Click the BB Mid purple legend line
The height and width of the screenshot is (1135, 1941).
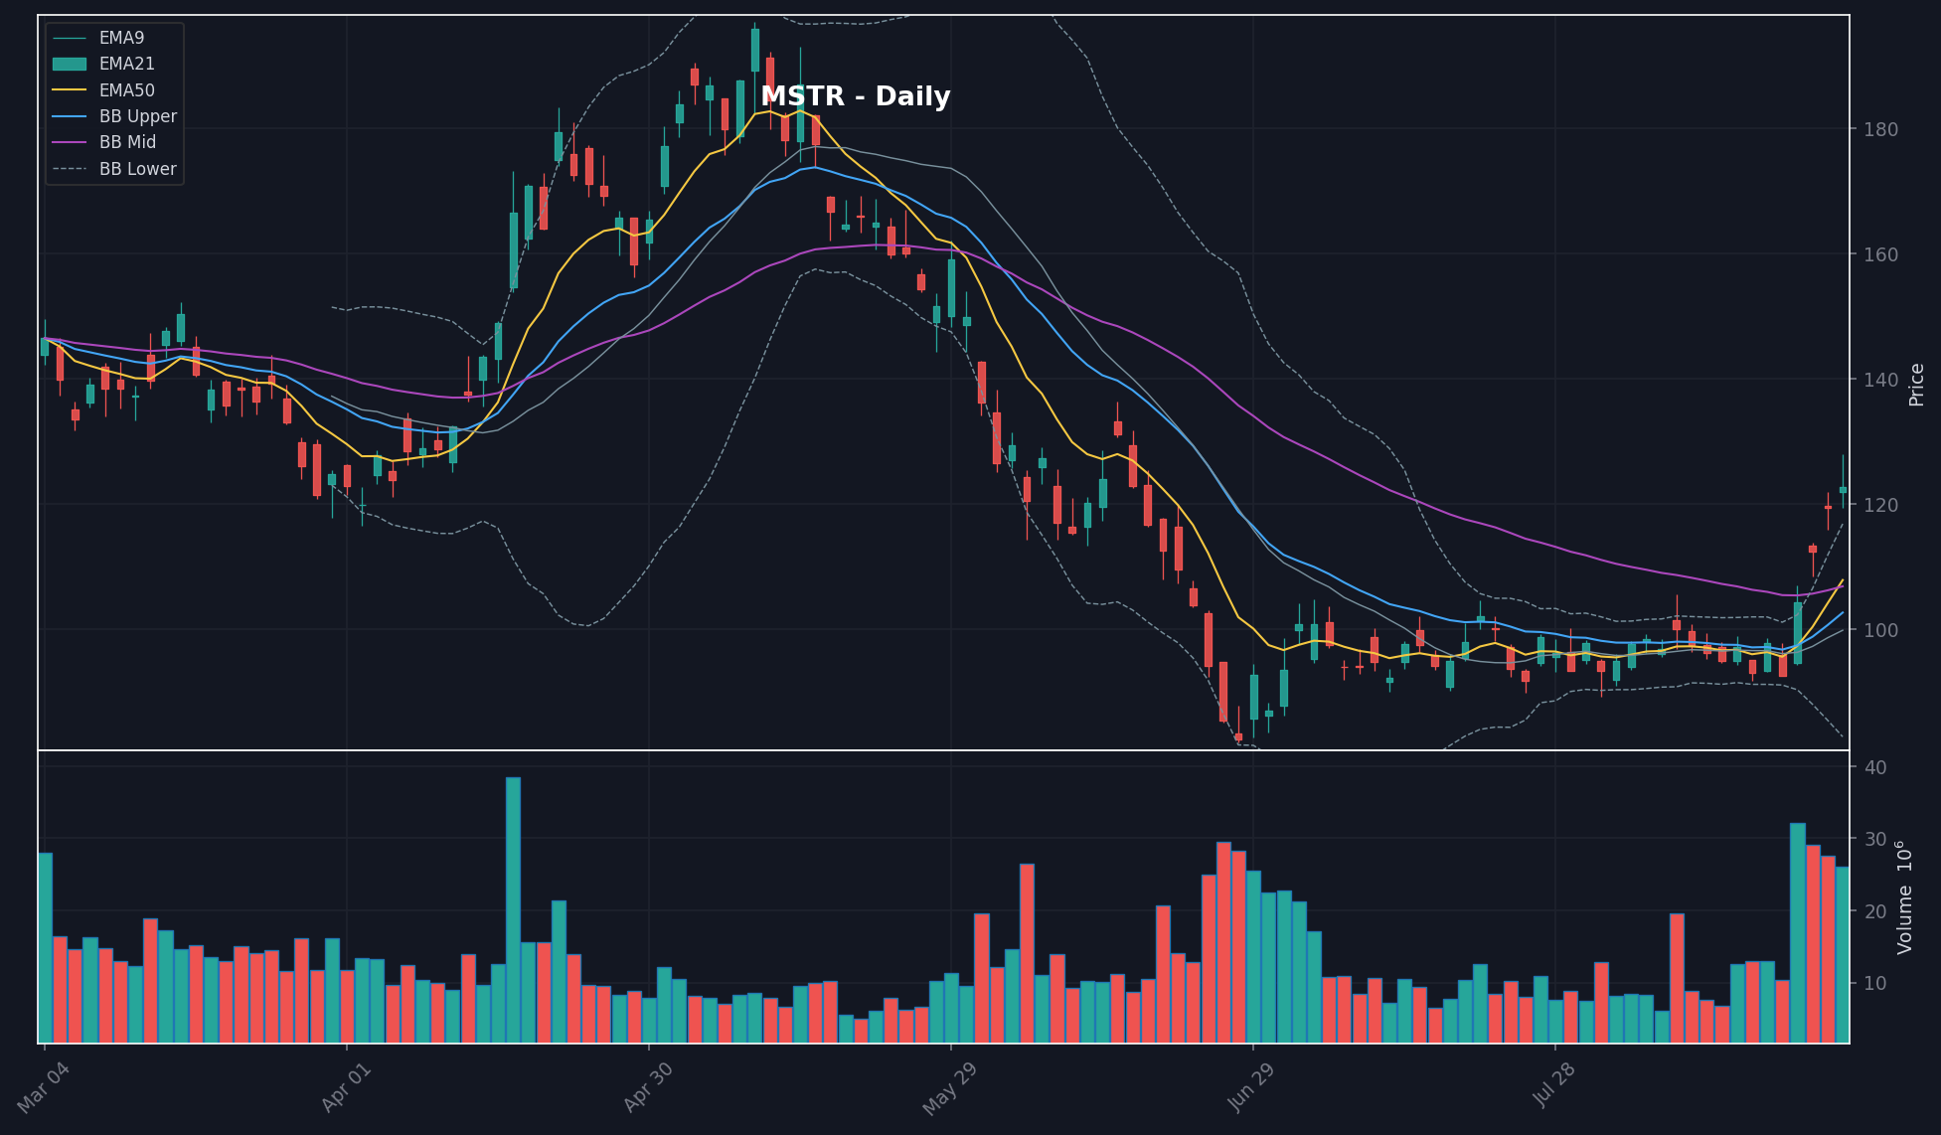coord(70,142)
